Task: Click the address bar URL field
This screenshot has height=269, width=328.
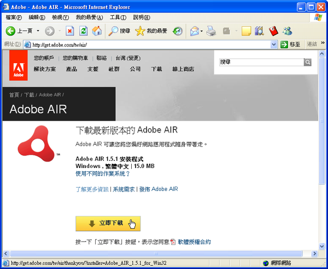Action: [151, 45]
